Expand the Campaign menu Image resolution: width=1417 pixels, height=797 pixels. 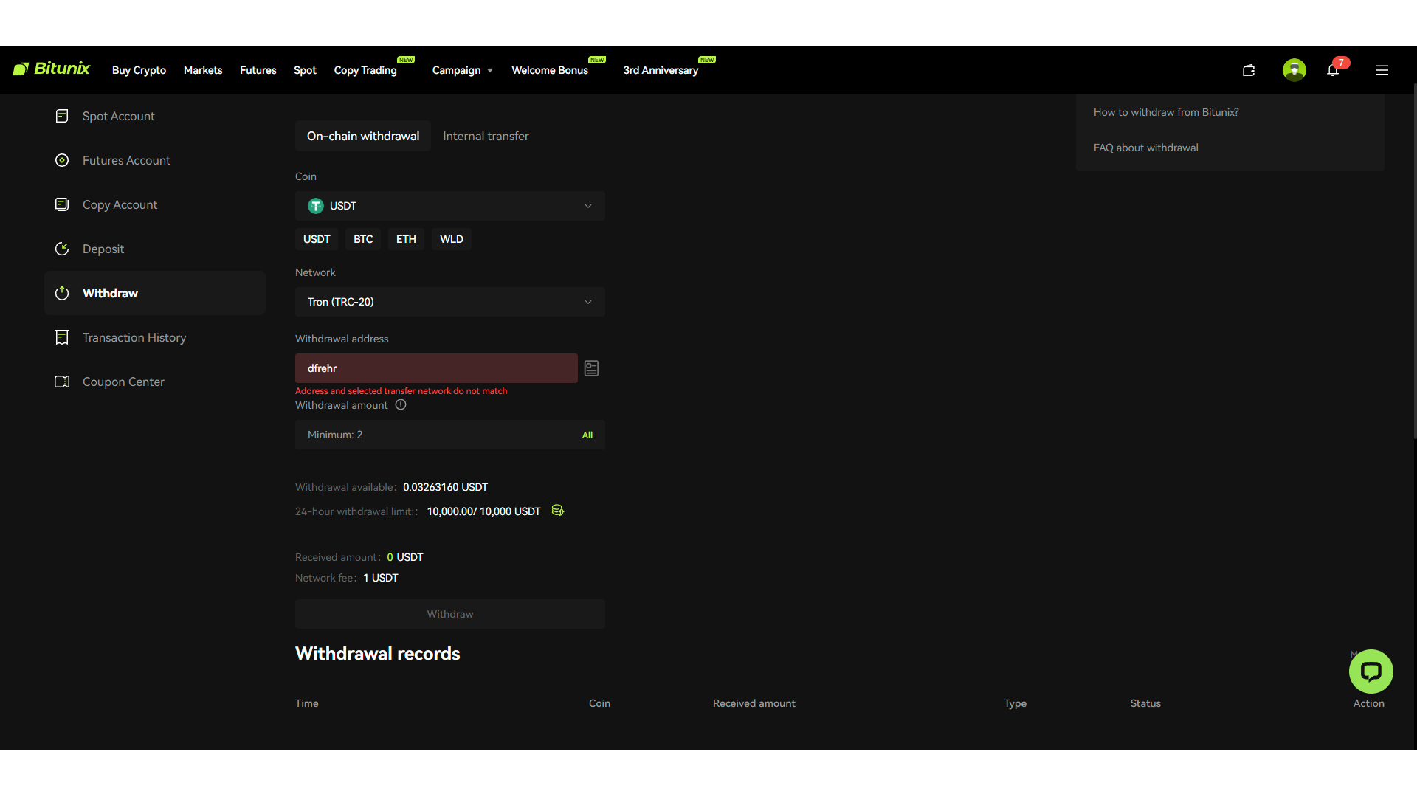tap(463, 70)
